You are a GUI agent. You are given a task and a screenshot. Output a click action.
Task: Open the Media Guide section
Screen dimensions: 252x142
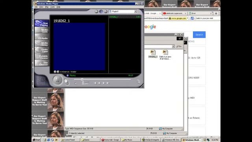[42, 30]
